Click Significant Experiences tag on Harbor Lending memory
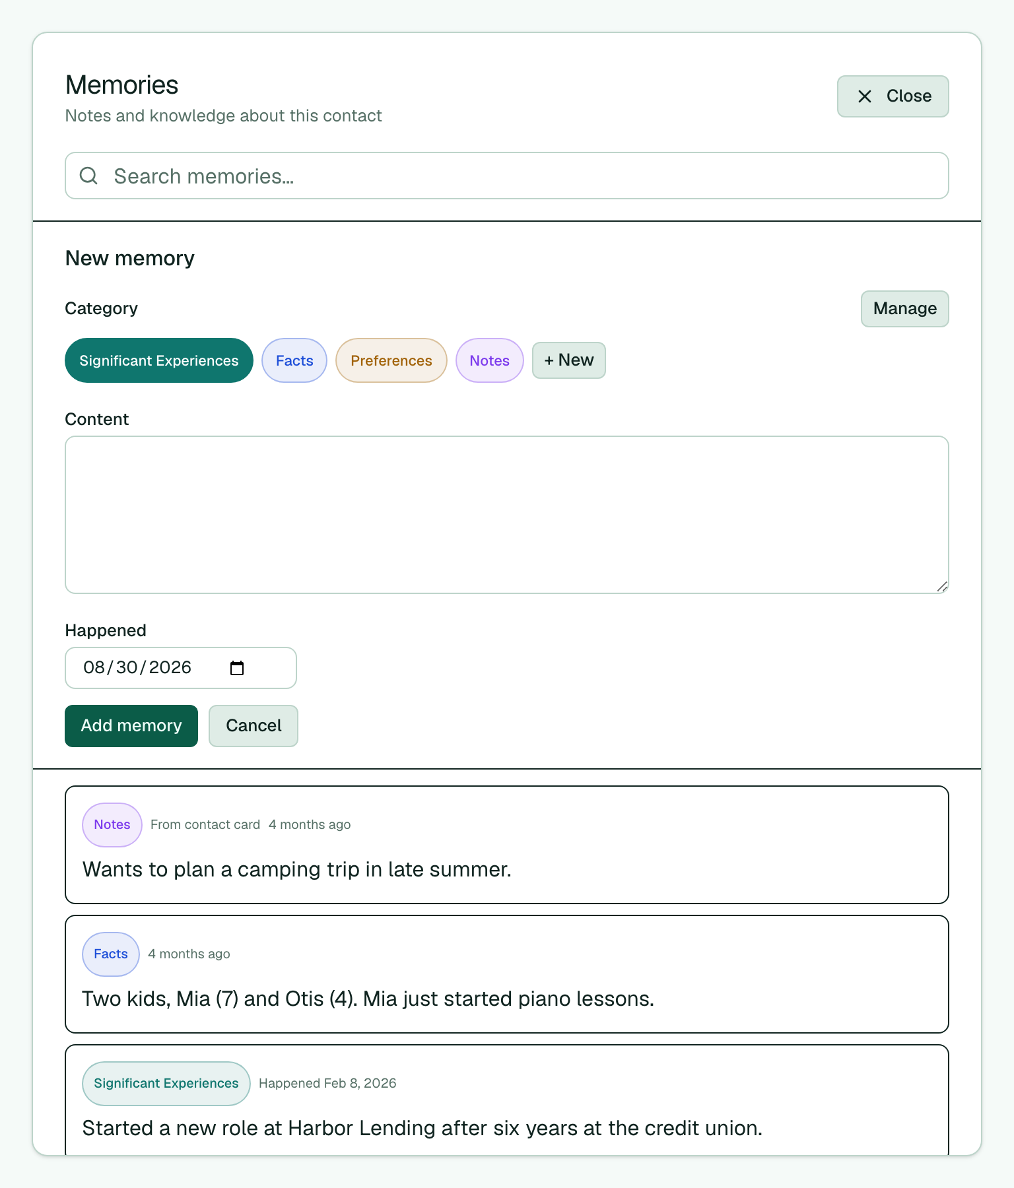The width and height of the screenshot is (1014, 1188). click(x=166, y=1084)
